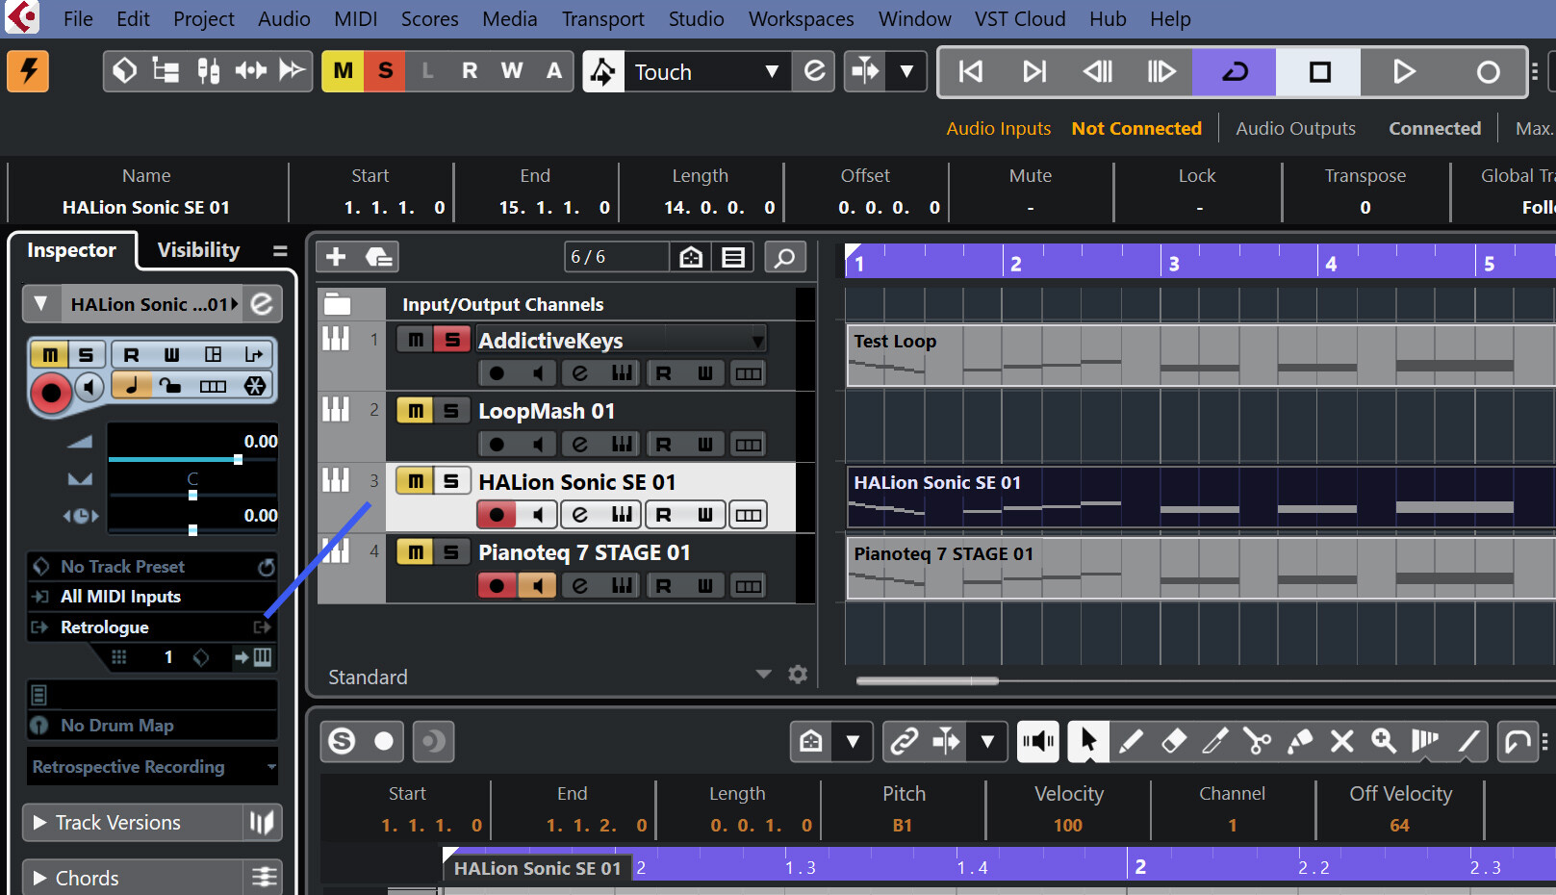Adjust the Inspector pan control
Screen dimensions: 1556x895
[192, 495]
